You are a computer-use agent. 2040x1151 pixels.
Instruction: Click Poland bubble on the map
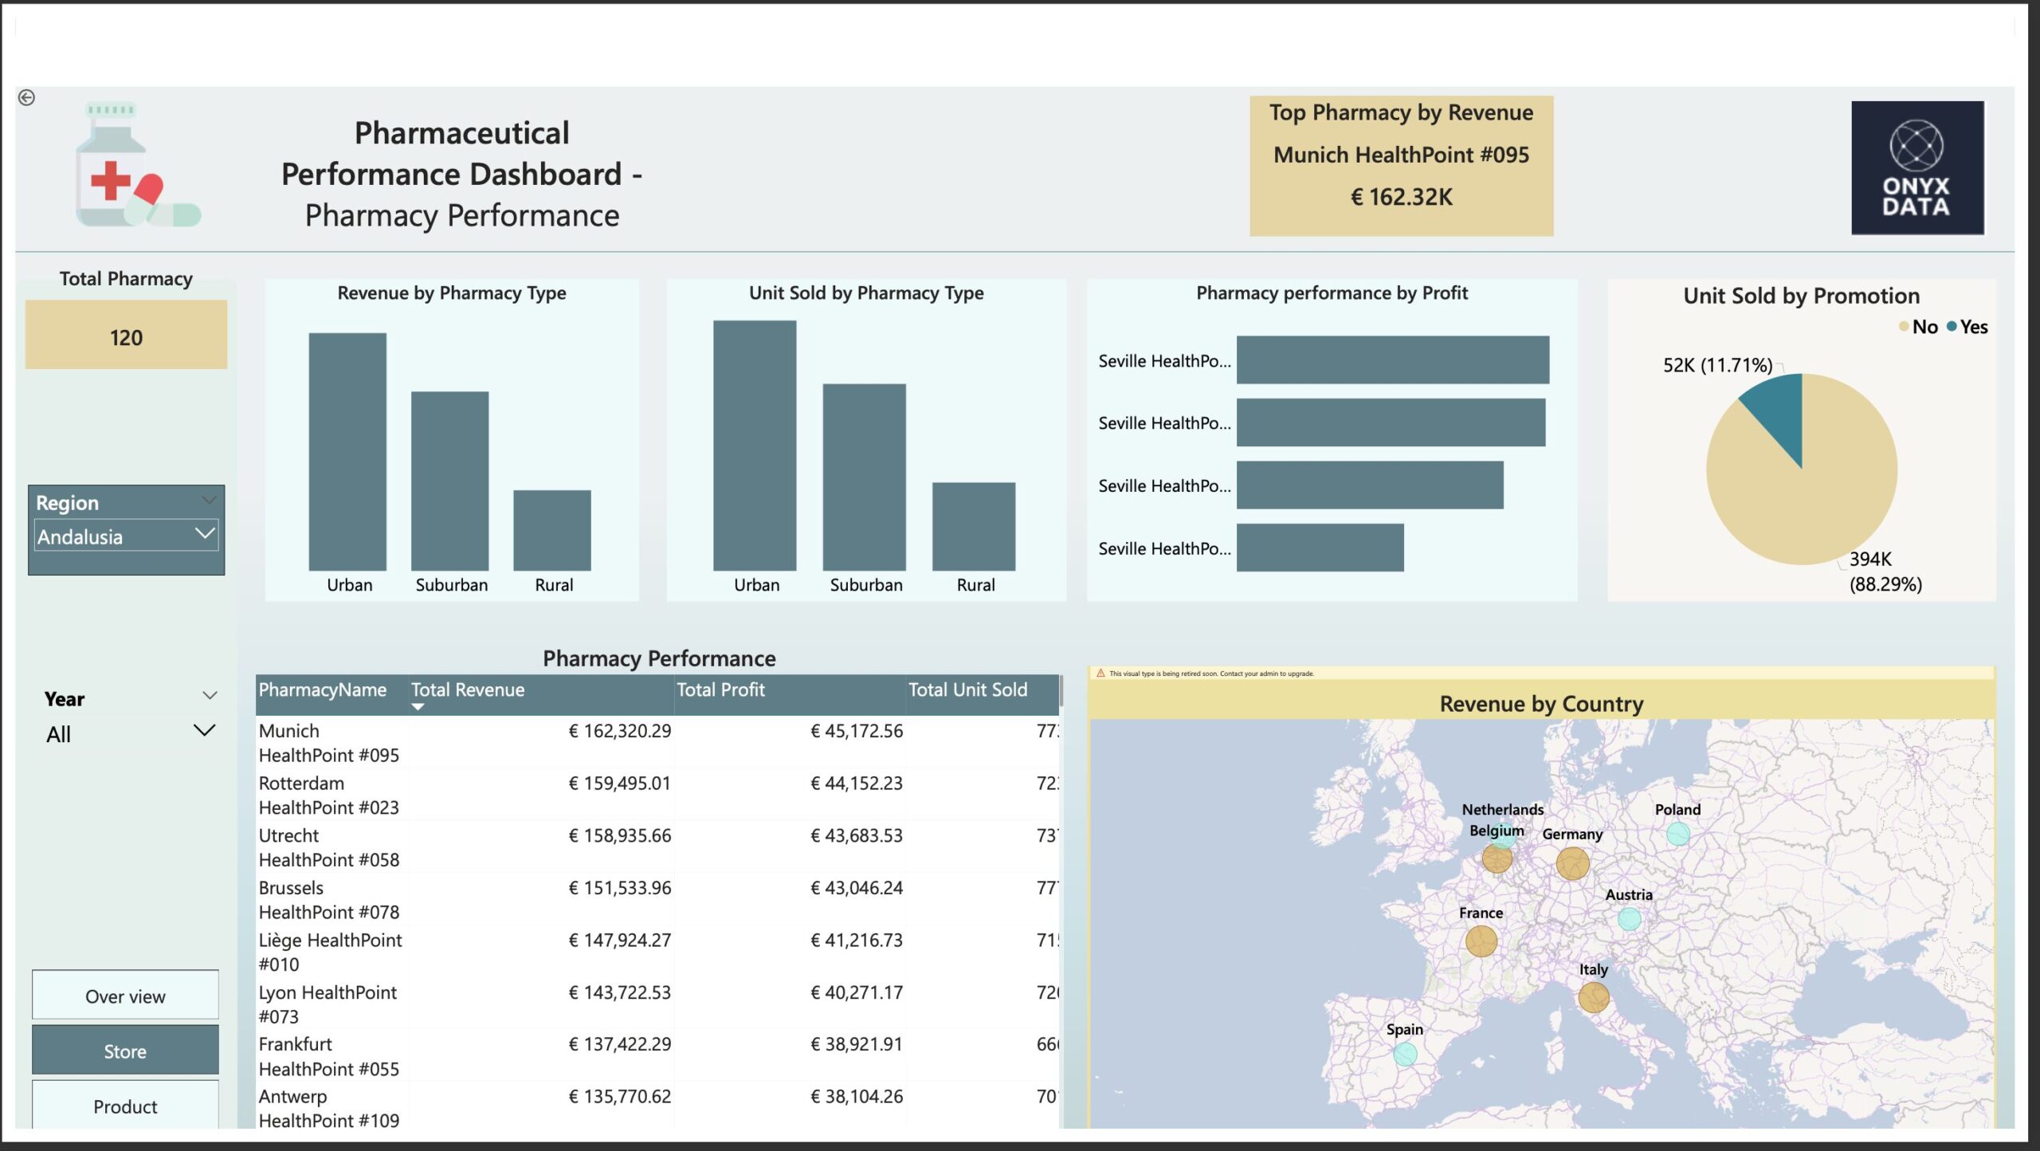(1677, 834)
